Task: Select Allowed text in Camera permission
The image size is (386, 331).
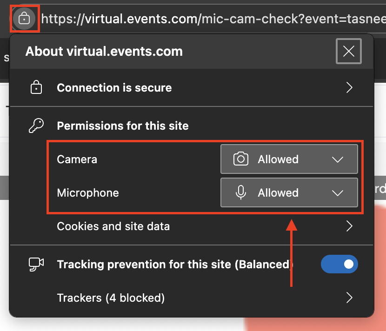Action: [x=278, y=159]
